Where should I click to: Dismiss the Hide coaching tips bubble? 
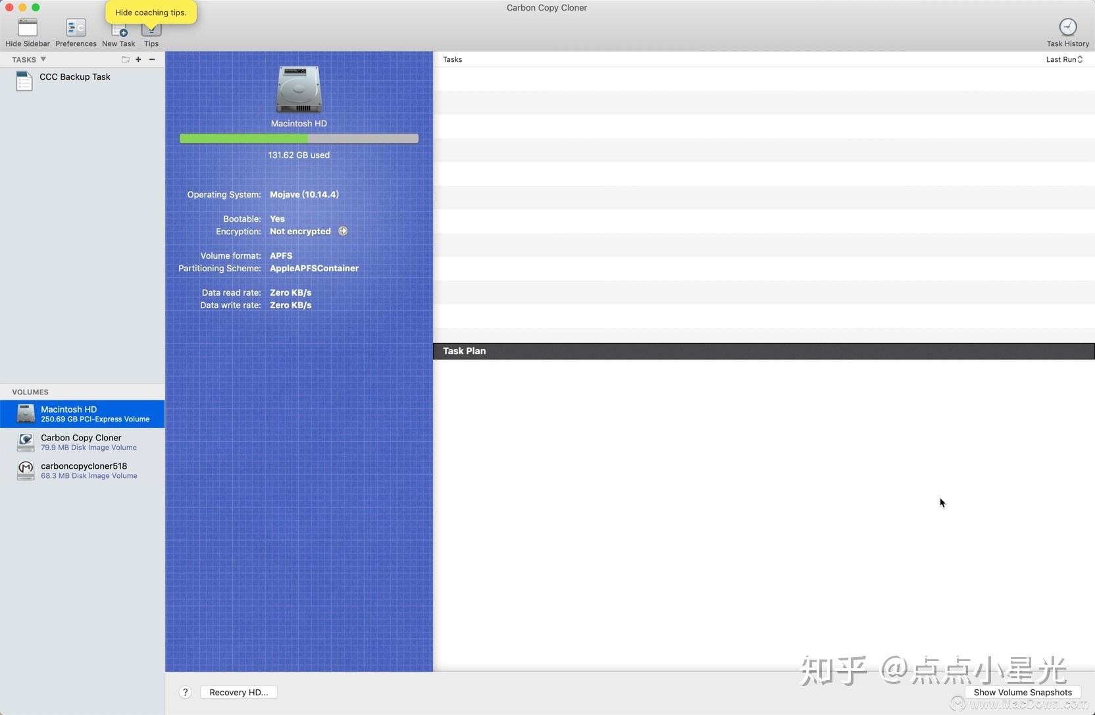point(151,12)
